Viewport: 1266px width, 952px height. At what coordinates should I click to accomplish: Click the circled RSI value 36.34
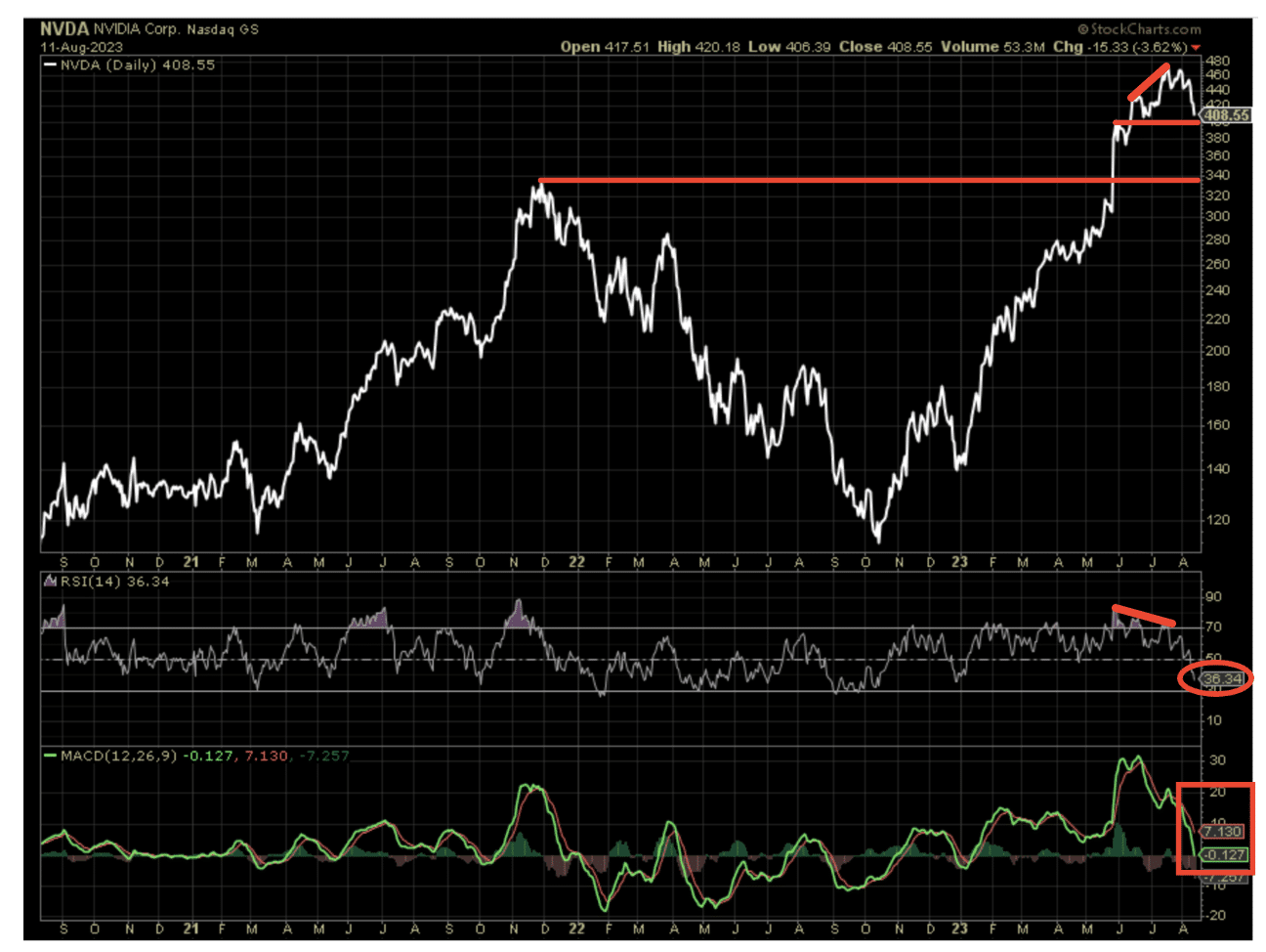(1223, 678)
